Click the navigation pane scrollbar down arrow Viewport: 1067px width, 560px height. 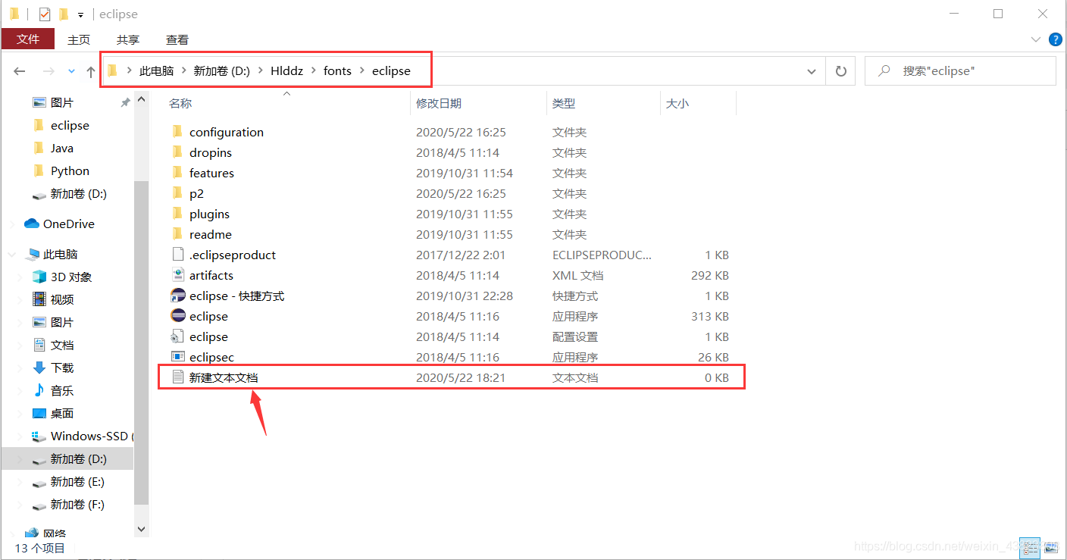click(x=142, y=529)
